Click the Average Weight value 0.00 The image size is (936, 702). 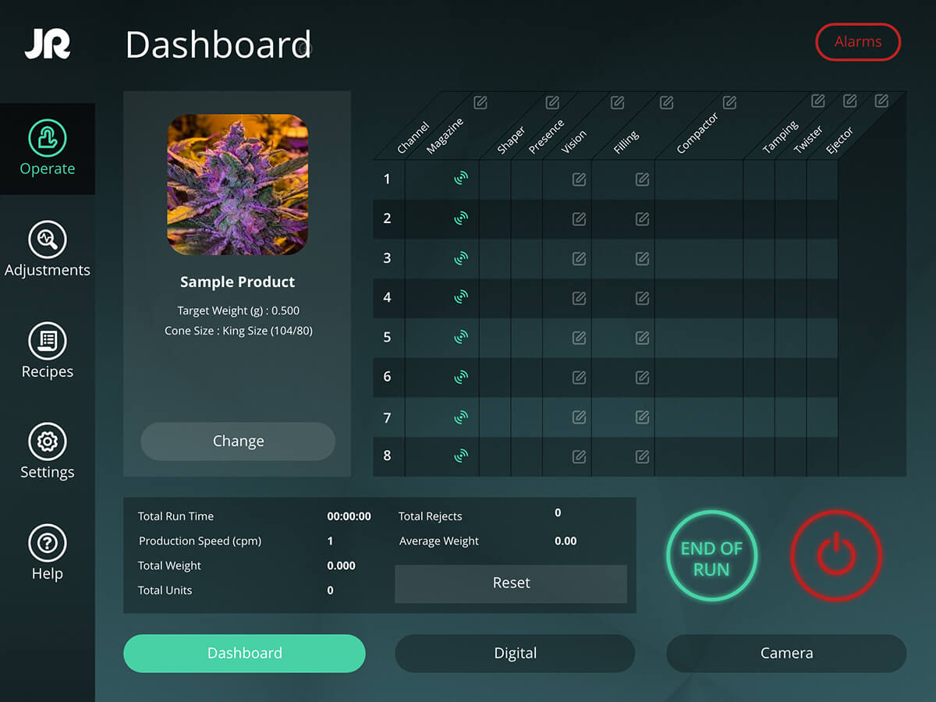pos(565,541)
